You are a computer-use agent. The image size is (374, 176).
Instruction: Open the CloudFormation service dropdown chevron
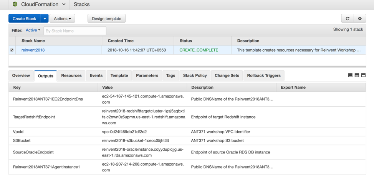click(x=64, y=4)
